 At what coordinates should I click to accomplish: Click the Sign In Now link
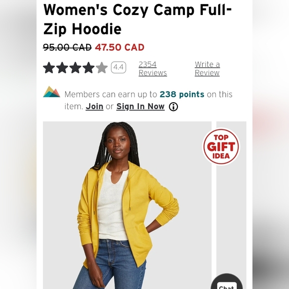click(x=140, y=106)
